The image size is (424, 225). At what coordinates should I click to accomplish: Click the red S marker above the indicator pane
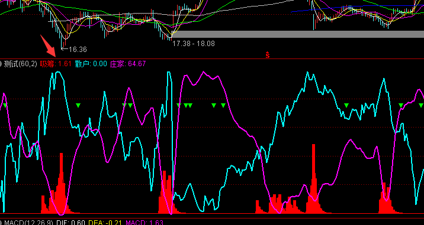[268, 55]
